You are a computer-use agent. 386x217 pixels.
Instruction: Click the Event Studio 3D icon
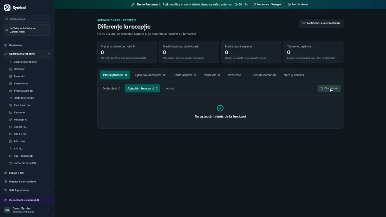pos(11,91)
